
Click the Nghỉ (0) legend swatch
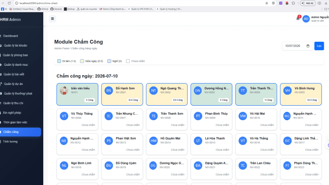pos(109,61)
